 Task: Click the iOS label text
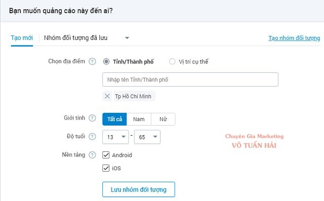(116, 169)
